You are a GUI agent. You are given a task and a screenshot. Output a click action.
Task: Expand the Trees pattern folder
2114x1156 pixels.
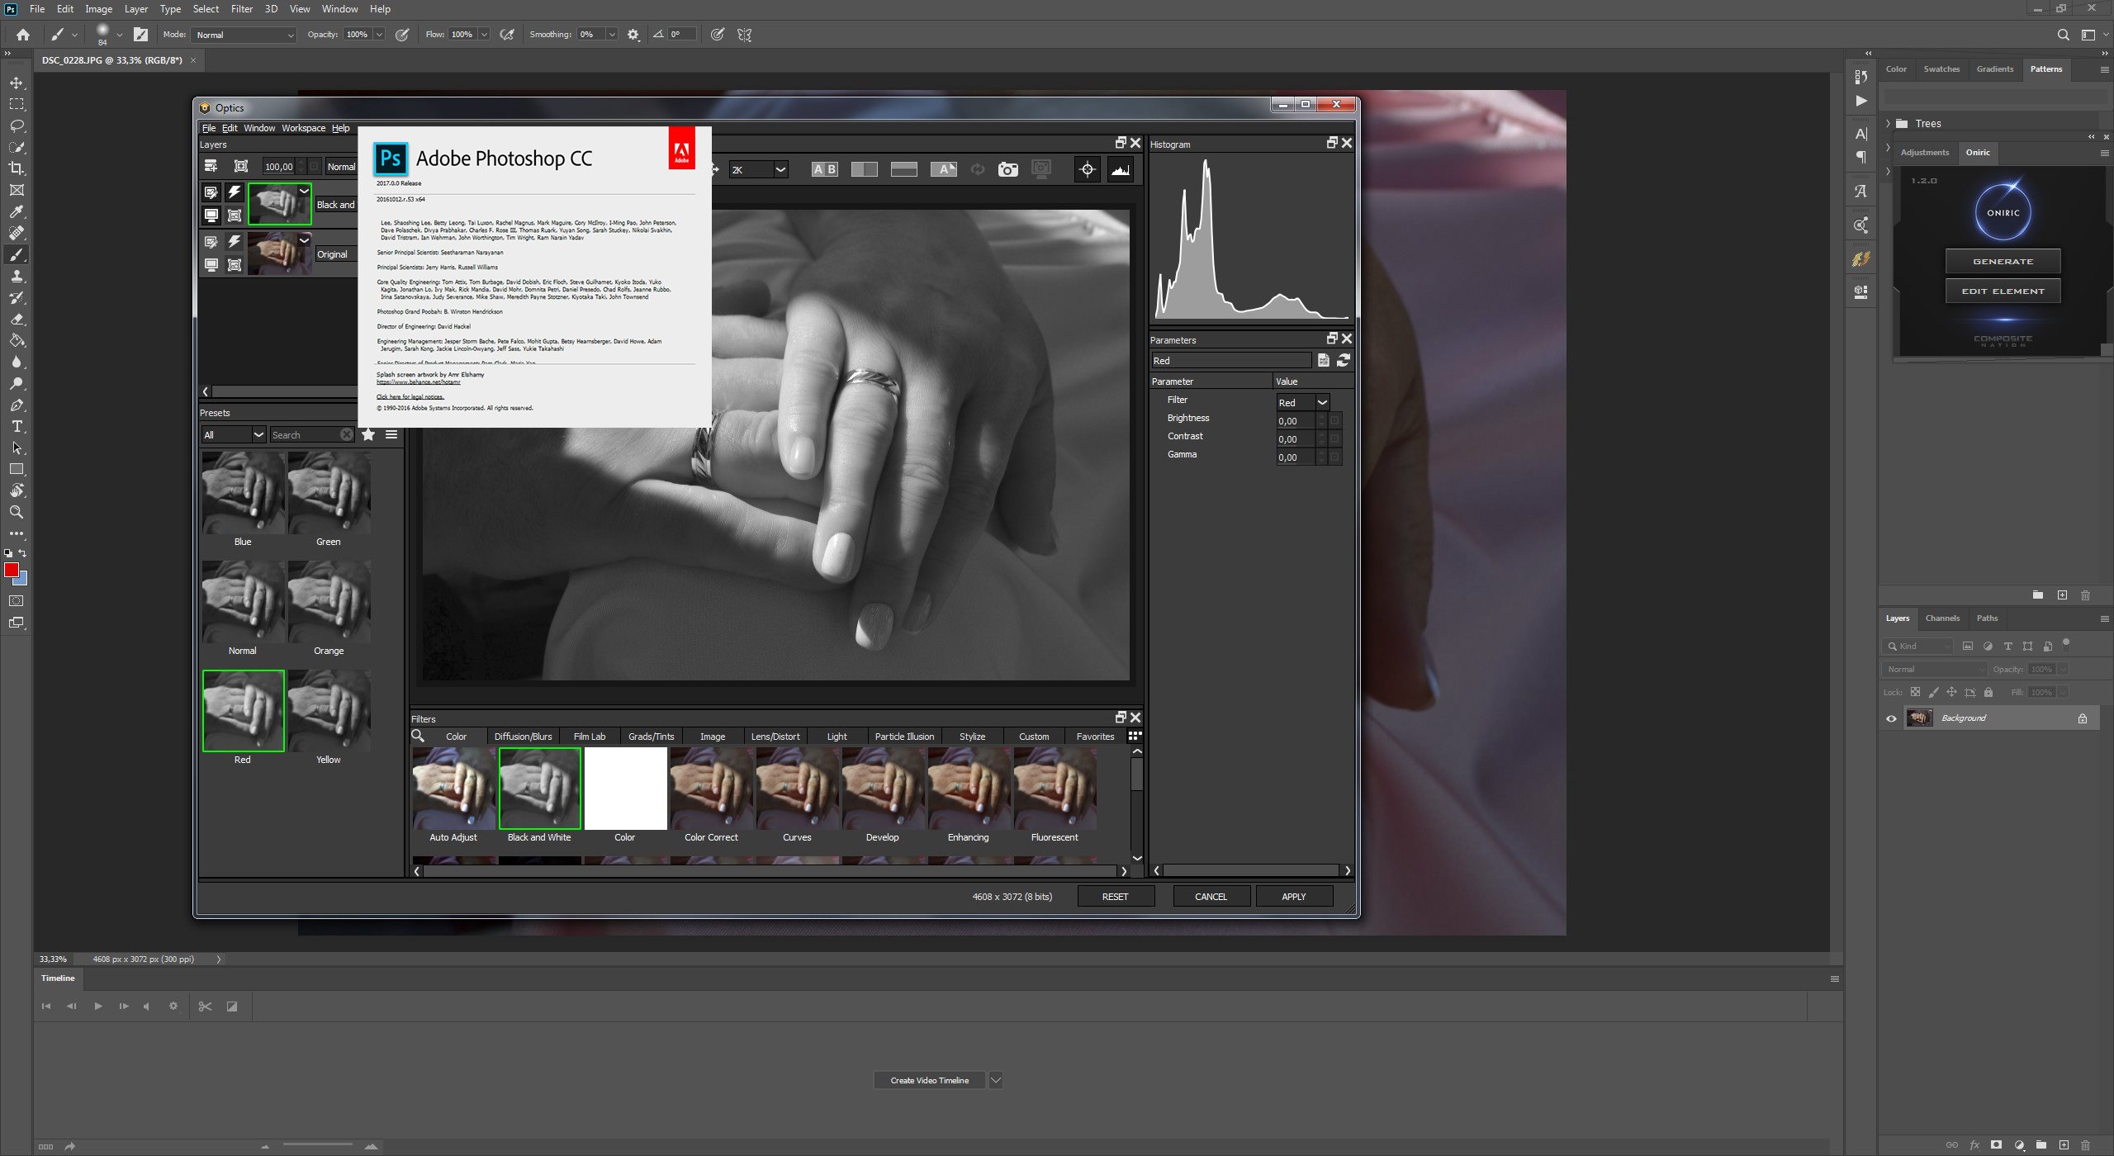(x=1888, y=124)
